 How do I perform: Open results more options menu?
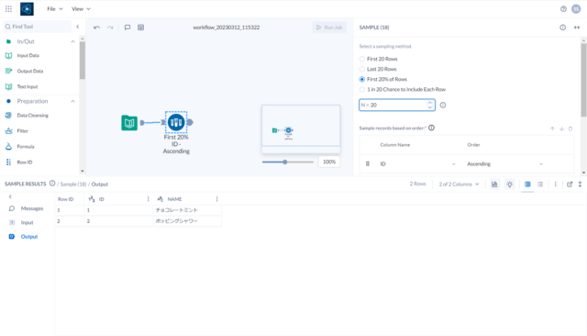[556, 185]
